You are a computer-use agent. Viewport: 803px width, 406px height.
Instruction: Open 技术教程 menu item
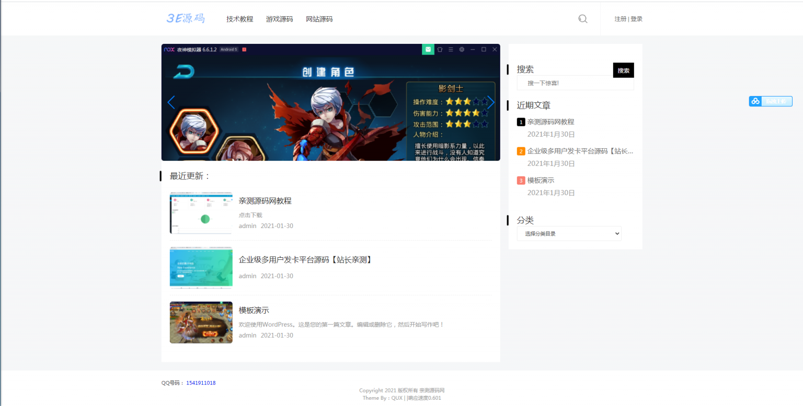[x=239, y=19]
